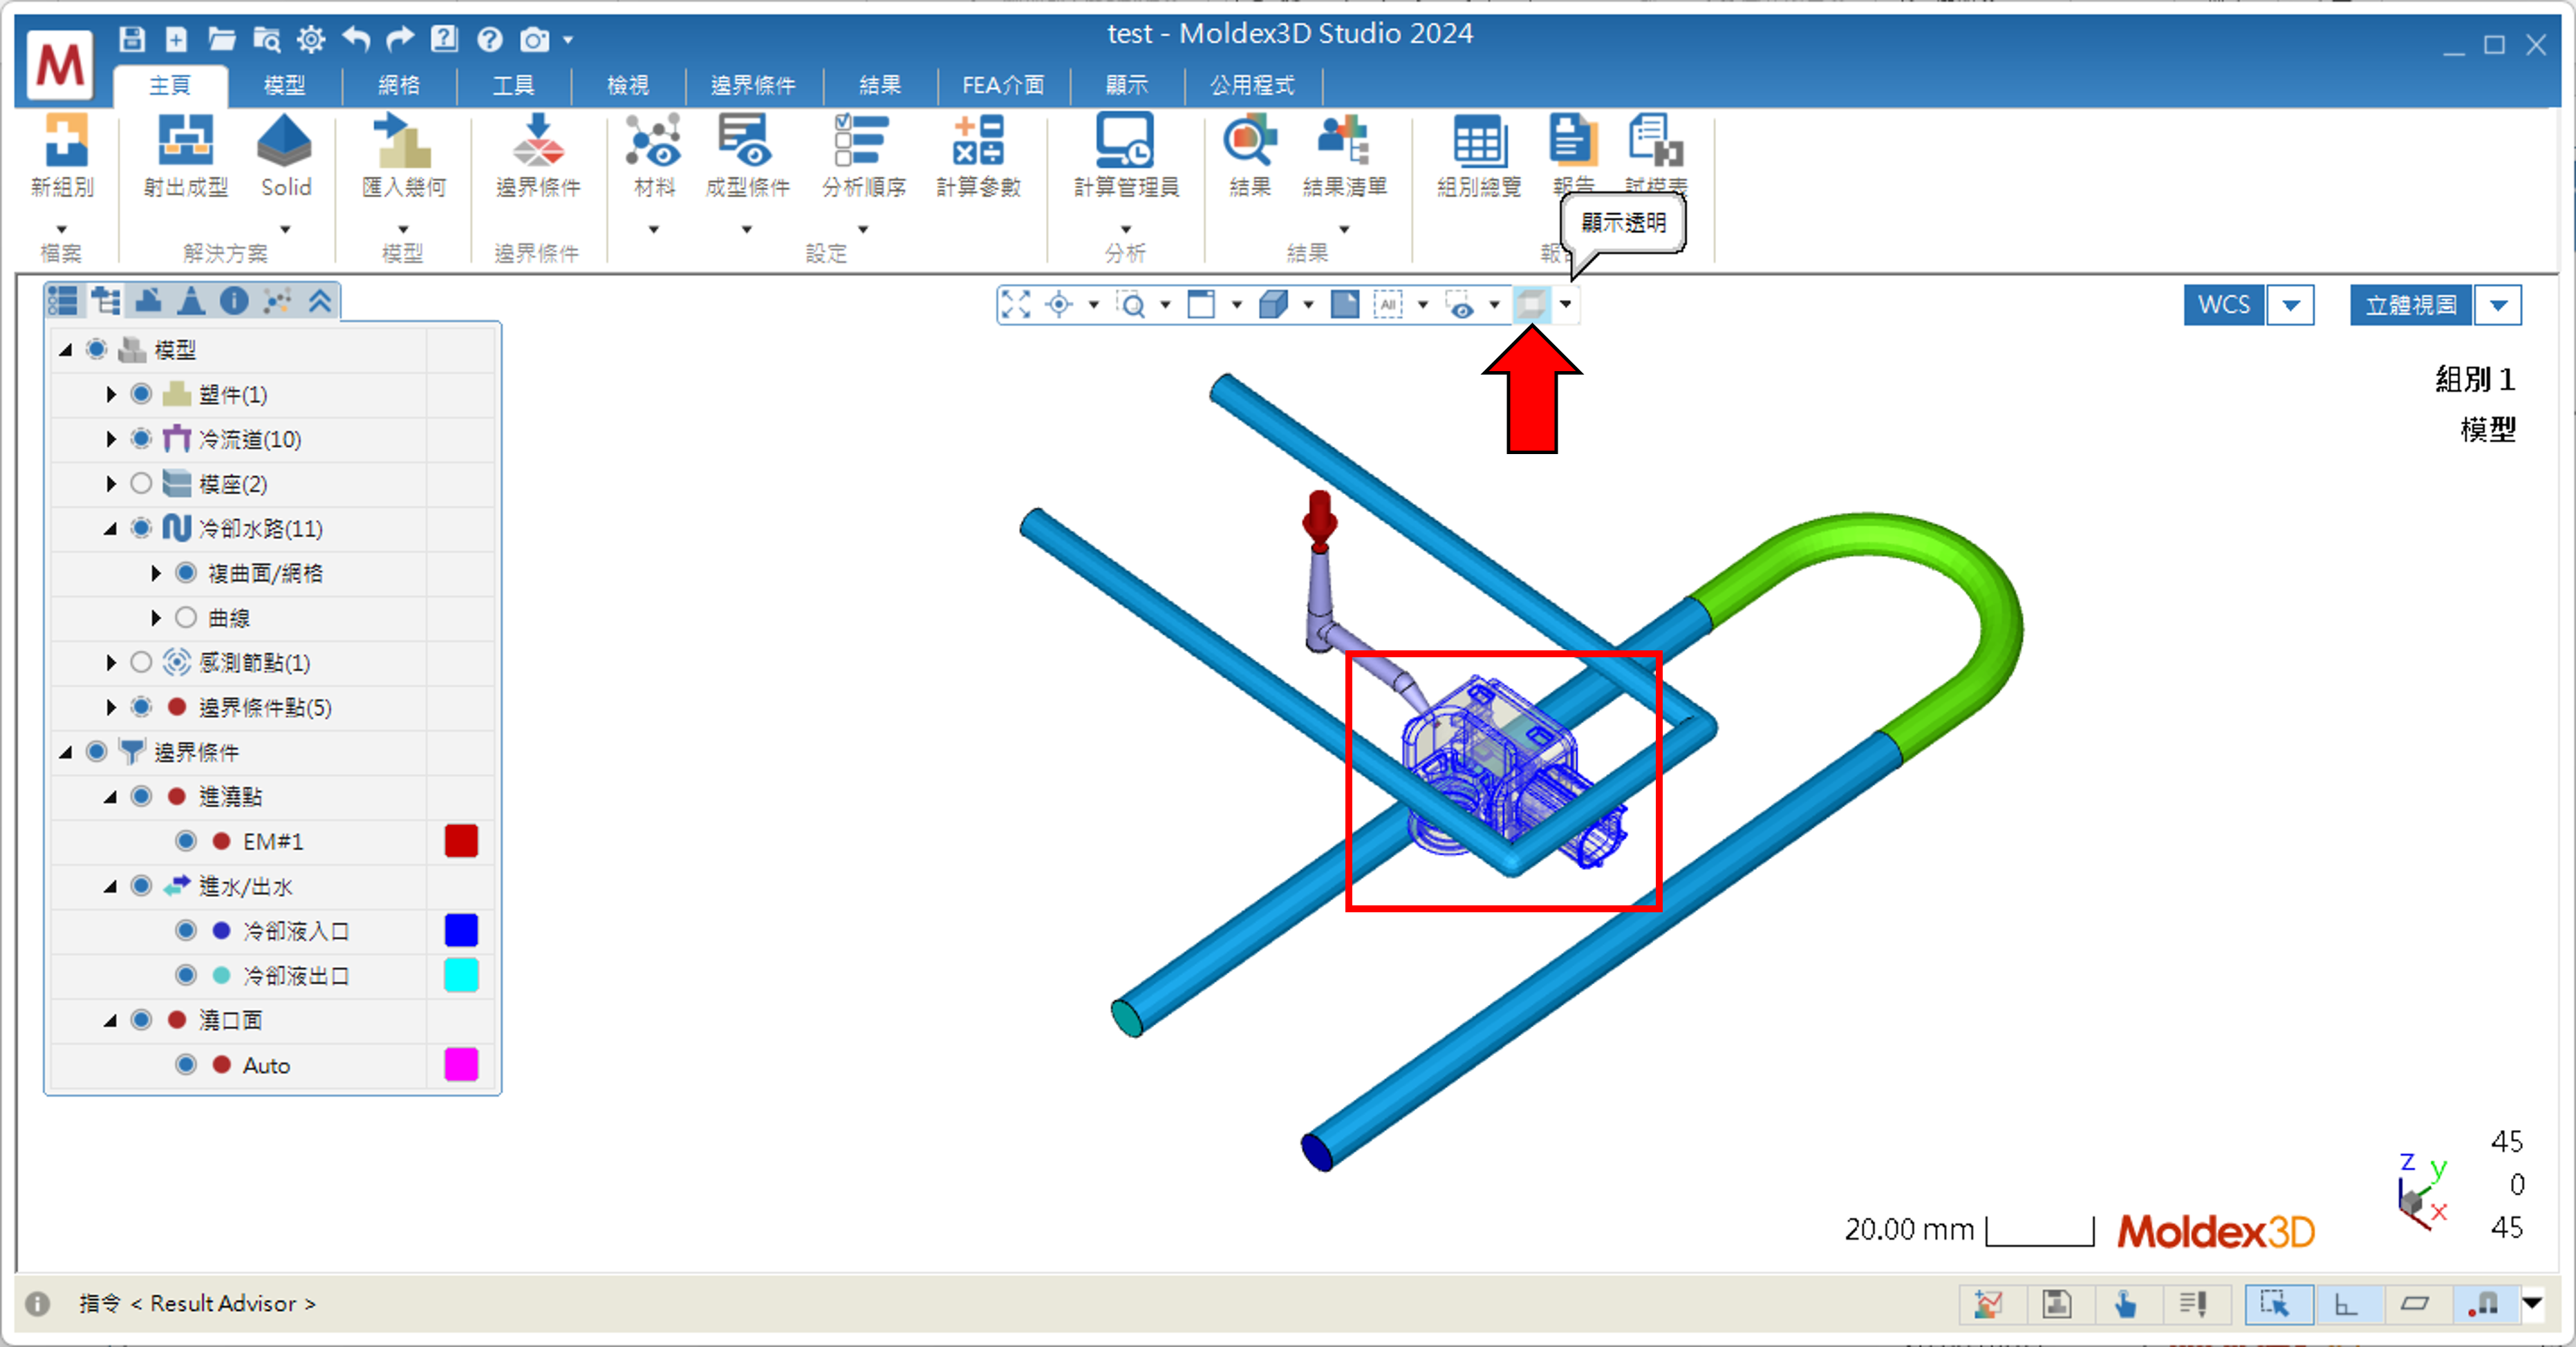2576x1347 pixels.
Task: Expand the 複曲面/網格 tree node
Action: pos(155,573)
